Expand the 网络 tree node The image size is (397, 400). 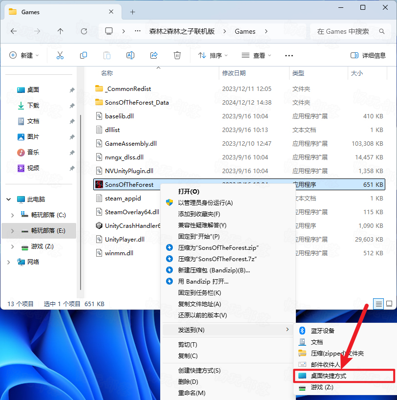[x=9, y=262]
